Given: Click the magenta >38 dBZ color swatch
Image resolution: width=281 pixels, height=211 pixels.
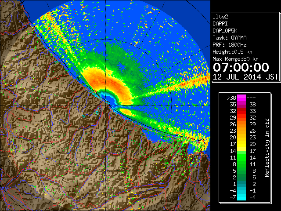Looking at the screenshot, I should point(241,98).
